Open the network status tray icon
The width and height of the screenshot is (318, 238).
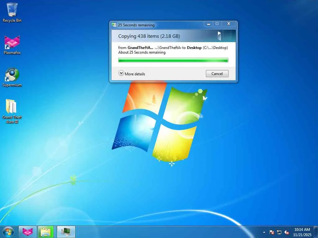279,232
